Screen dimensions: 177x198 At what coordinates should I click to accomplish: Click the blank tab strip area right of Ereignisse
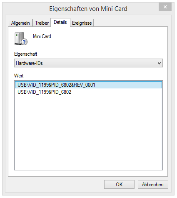[130, 23]
